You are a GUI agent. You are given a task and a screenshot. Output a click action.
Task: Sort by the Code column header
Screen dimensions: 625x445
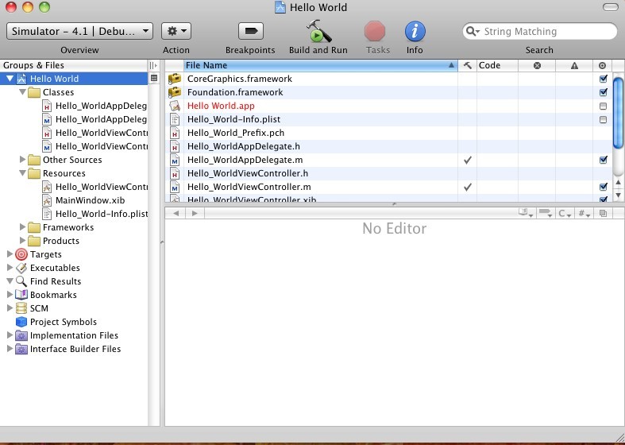497,65
